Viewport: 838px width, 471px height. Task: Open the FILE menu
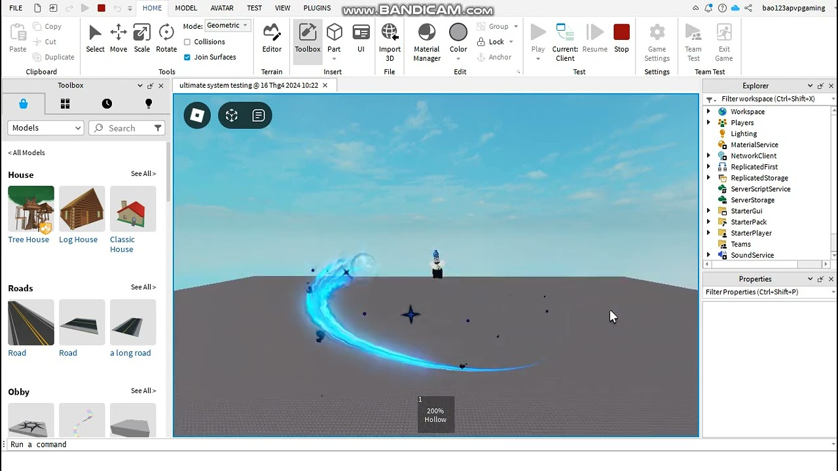click(16, 8)
